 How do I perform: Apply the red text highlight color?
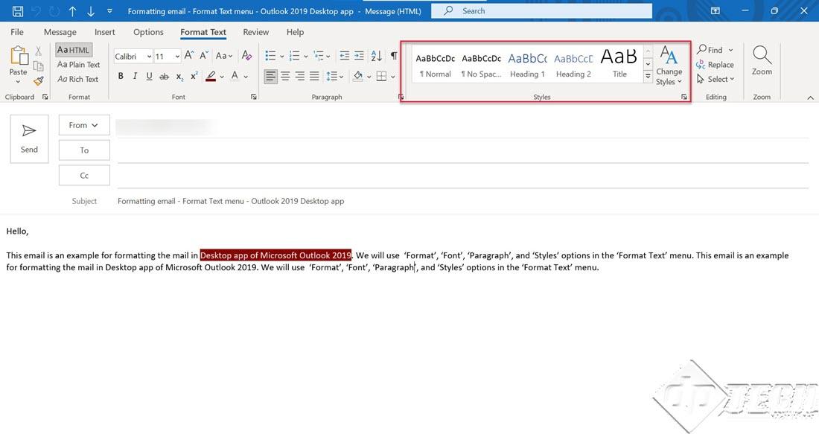point(211,76)
